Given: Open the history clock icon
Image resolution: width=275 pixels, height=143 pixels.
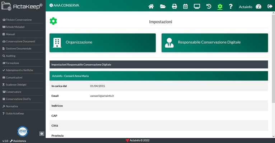Looking at the screenshot, I should pos(208,6).
